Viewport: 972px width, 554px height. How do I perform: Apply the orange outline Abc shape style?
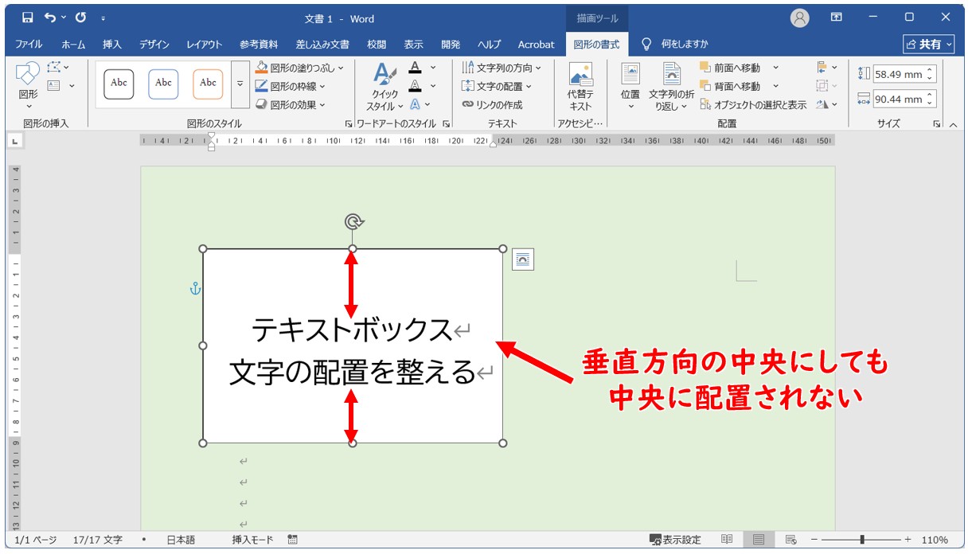[208, 83]
